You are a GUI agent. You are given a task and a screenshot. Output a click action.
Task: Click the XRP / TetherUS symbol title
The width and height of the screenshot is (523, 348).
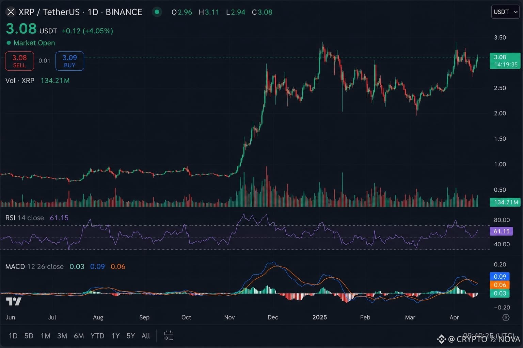(x=80, y=12)
